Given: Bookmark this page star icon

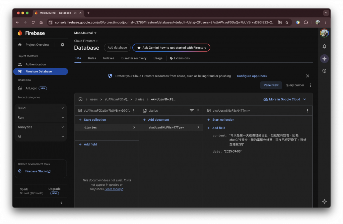Looking at the screenshot, I should coord(287,22).
